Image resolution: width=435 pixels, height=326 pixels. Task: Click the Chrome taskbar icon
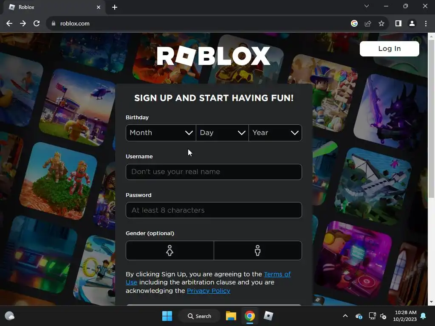(250, 316)
